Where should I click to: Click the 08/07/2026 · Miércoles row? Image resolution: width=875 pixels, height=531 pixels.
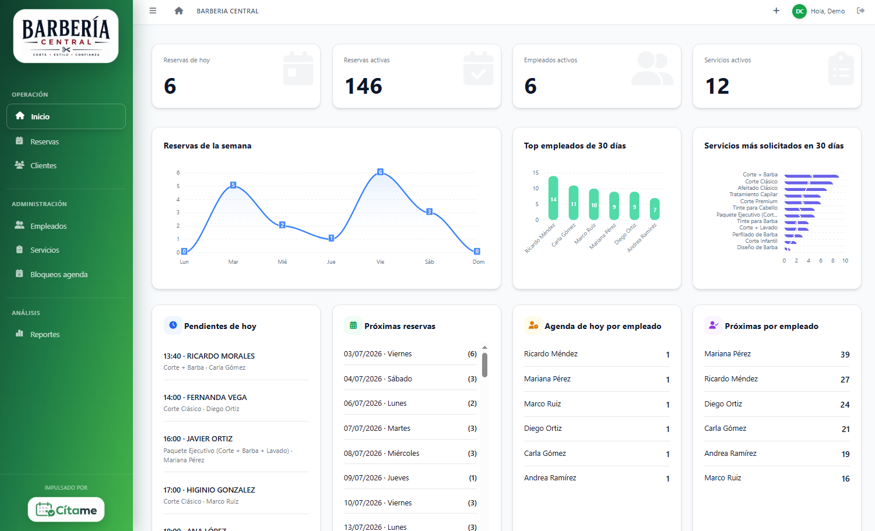[410, 453]
